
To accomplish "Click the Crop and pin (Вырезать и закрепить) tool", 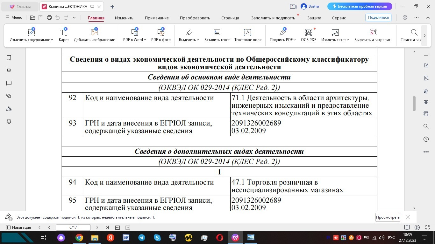I will [373, 35].
